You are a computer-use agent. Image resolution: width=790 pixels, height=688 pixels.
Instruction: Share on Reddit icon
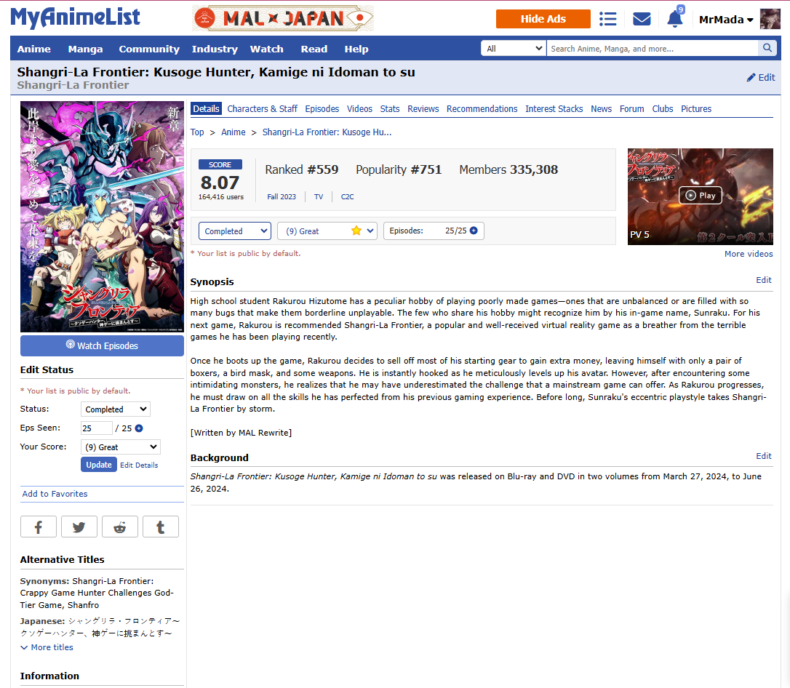point(119,527)
